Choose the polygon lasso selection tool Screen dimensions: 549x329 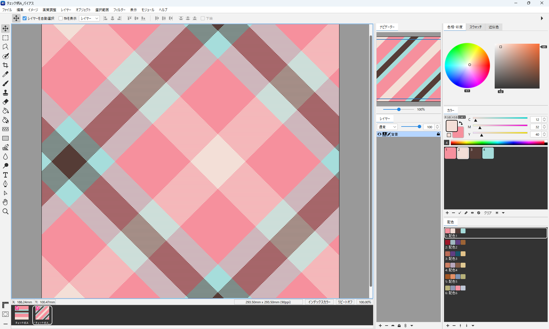coord(5,47)
